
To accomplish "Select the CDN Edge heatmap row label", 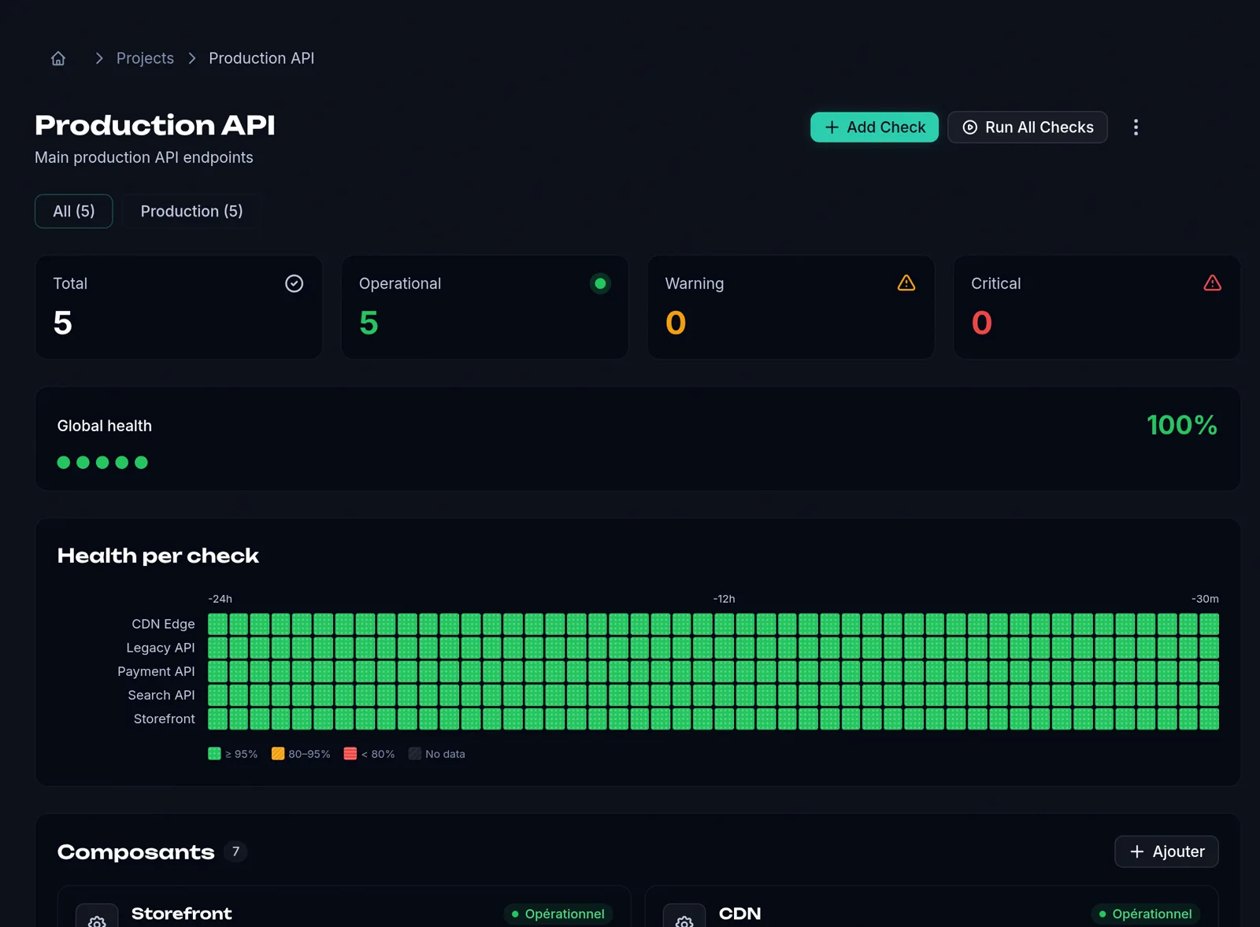I will click(x=163, y=624).
